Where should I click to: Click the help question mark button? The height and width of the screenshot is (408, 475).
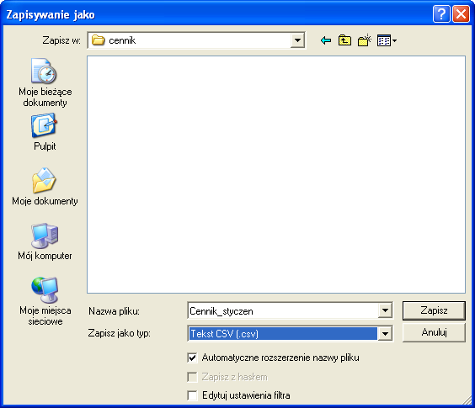[441, 14]
